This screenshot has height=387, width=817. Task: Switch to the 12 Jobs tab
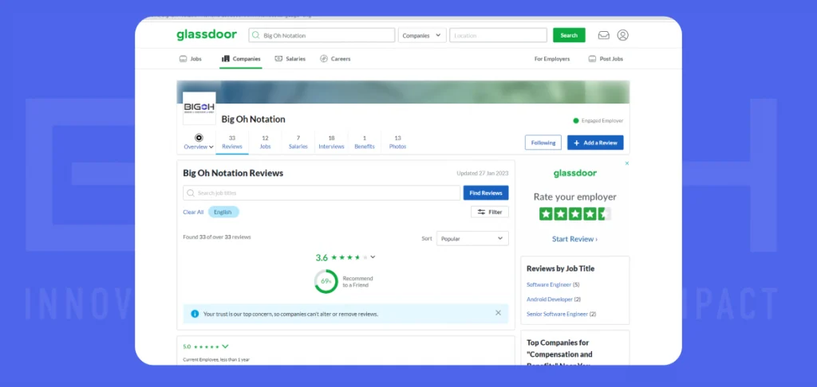[x=265, y=142]
